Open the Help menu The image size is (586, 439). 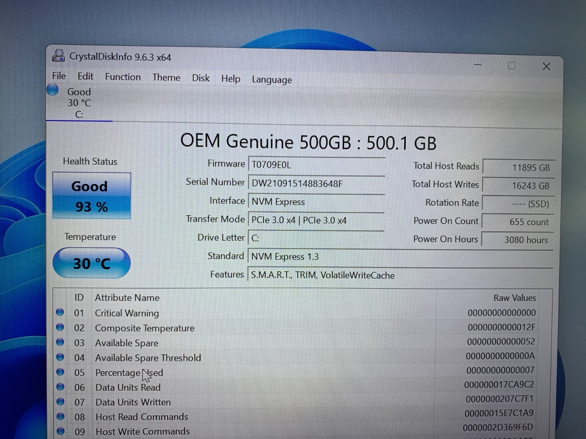point(231,79)
